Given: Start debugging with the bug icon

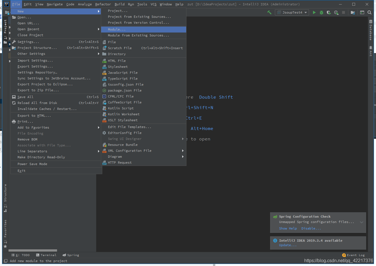Looking at the screenshot, I should pyautogui.click(x=321, y=12).
